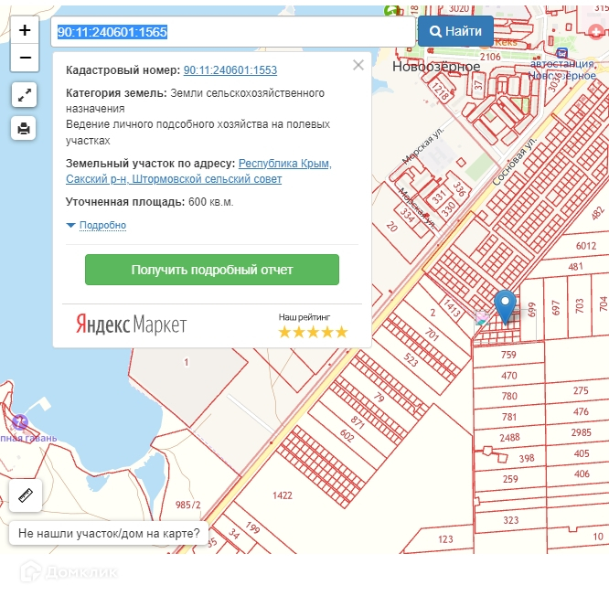Zoom in the map with plus button
The image size is (609, 596).
(x=25, y=30)
